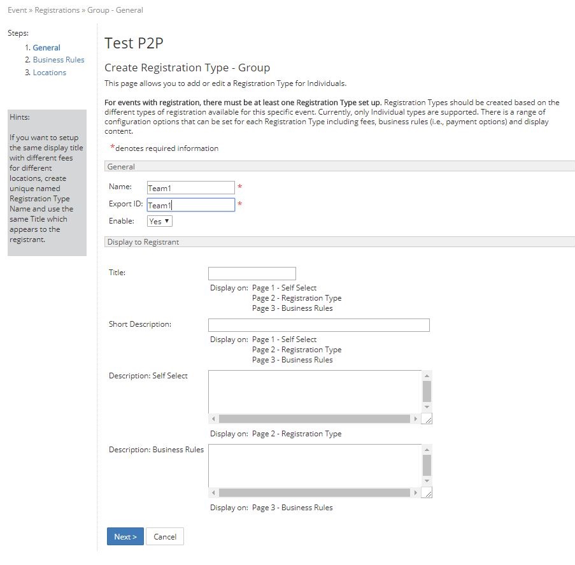Click the Cancel button
Image resolution: width=575 pixels, height=565 pixels.
pos(165,536)
